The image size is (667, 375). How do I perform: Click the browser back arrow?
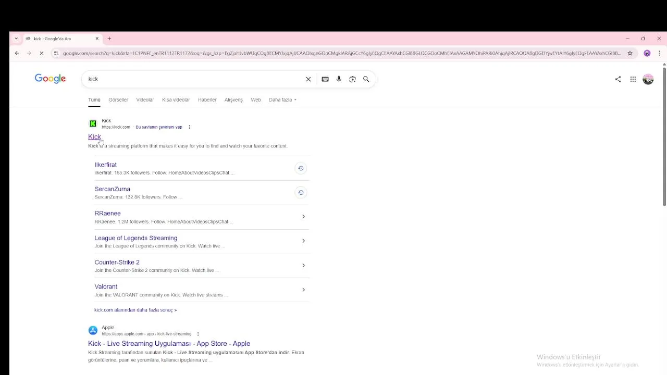point(17,53)
